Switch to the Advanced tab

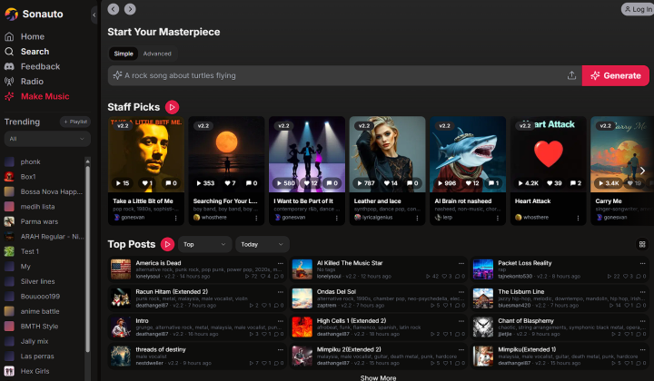coord(156,54)
